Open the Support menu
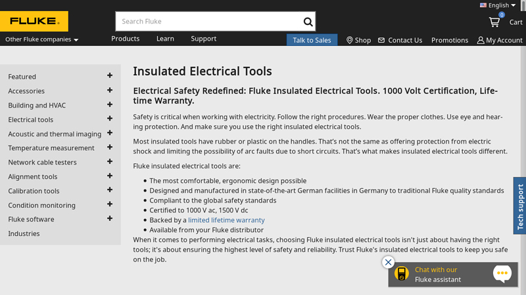 [204, 39]
